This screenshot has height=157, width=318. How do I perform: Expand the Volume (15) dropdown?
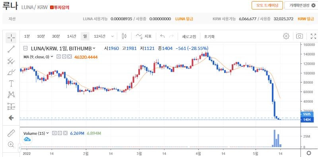[47, 133]
